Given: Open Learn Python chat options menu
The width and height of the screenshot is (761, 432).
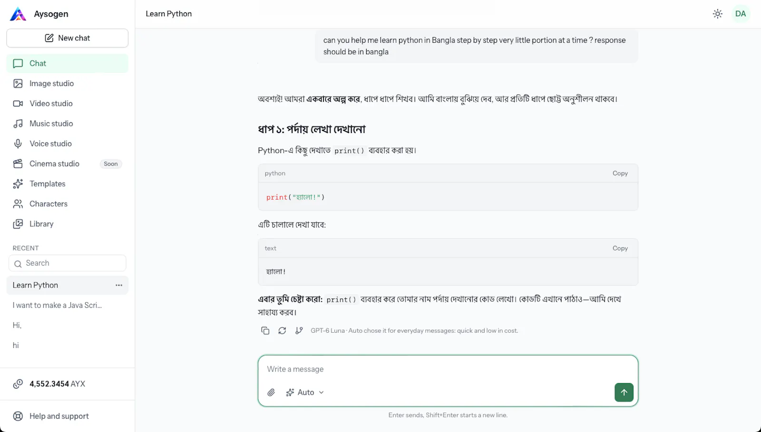Looking at the screenshot, I should point(119,285).
